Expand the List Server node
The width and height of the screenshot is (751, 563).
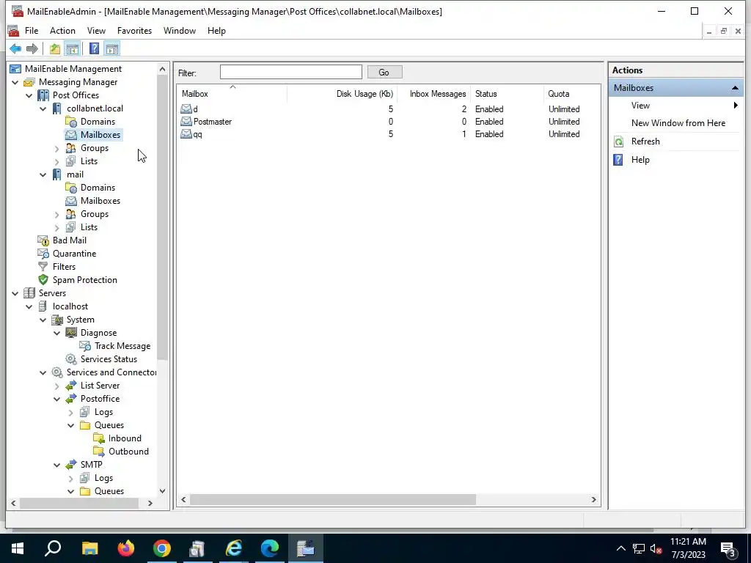tap(57, 386)
